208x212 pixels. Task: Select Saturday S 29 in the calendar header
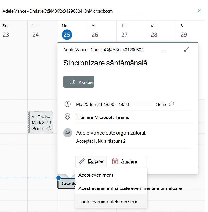point(183,31)
